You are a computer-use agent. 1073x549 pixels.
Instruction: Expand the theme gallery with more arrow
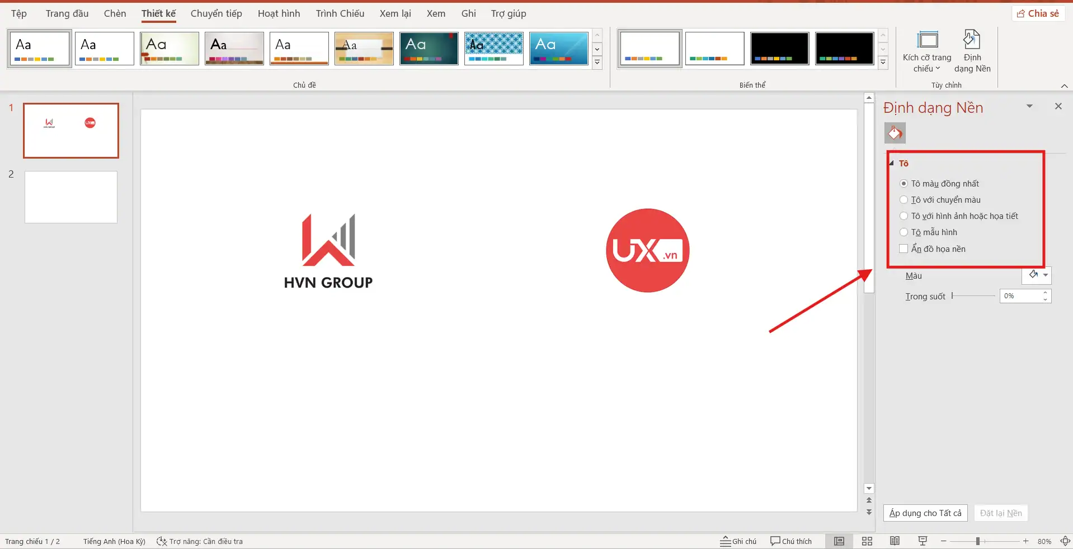pos(597,63)
